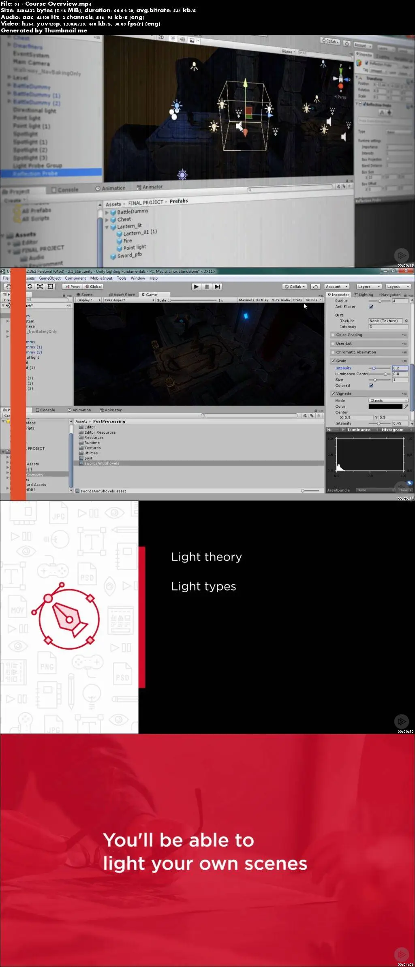Screen dimensions: 415x967
Task: Click the Global toggle button
Action: pyautogui.click(x=94, y=287)
